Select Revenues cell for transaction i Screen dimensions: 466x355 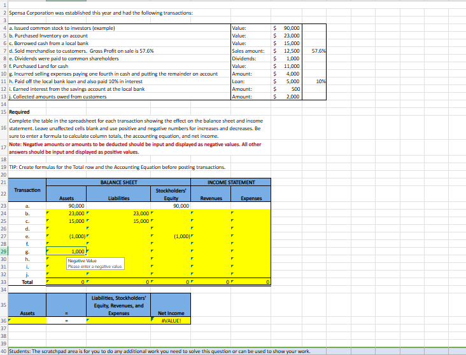tap(211, 267)
